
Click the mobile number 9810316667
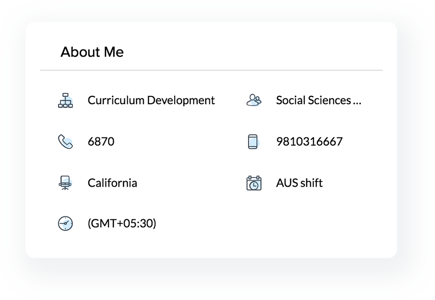click(309, 142)
